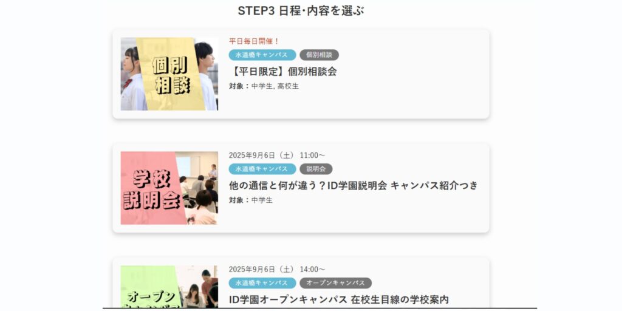Open the 個別相談 yellow thumbnail image
The height and width of the screenshot is (311, 622).
click(169, 73)
